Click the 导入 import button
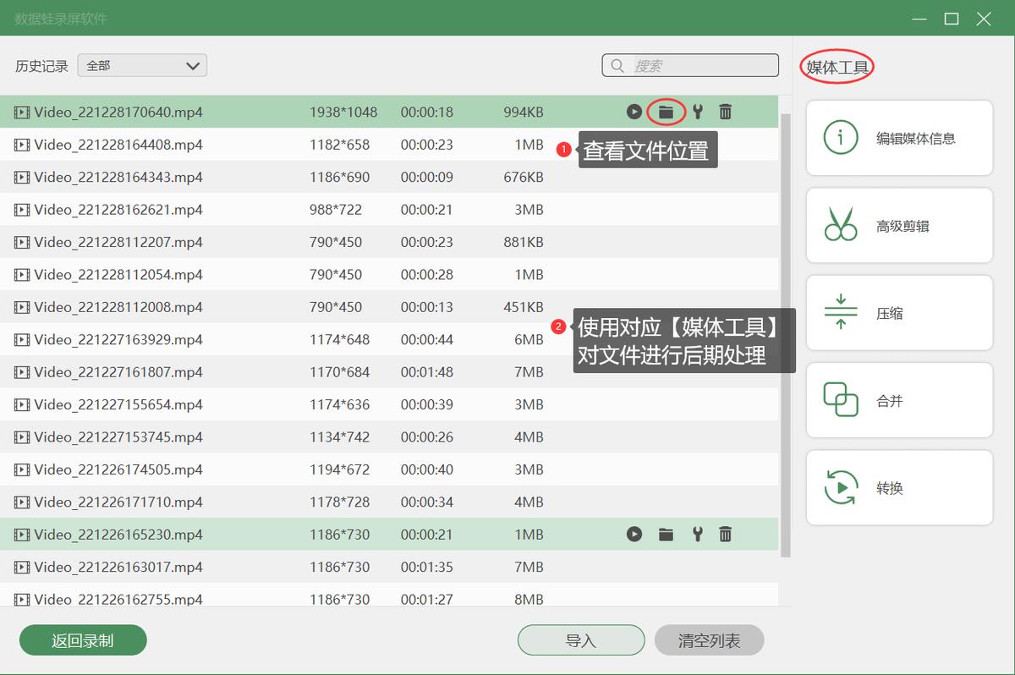Screen dimensions: 1015x675 581,640
